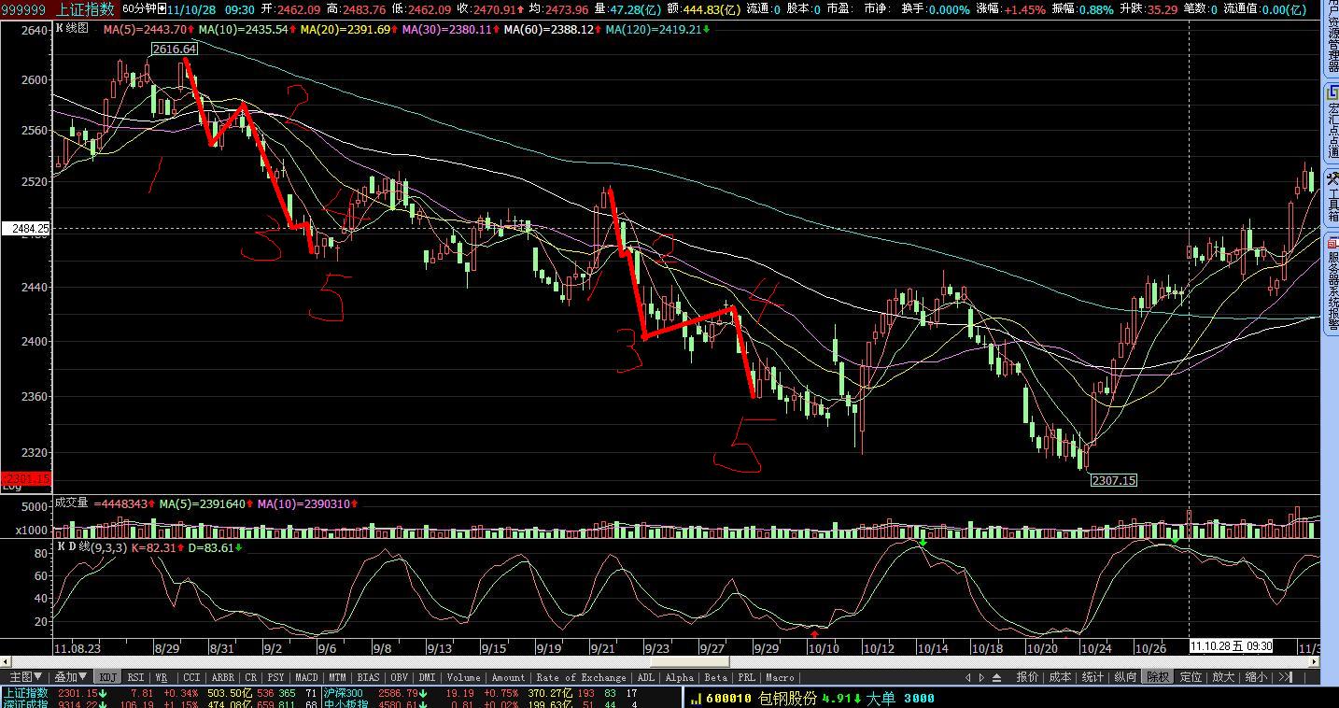Switch to the DMI indicator tab

pyautogui.click(x=427, y=677)
